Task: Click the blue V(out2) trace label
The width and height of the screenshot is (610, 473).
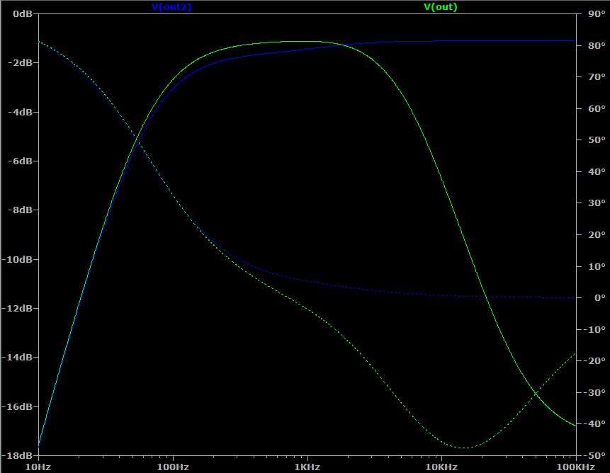Action: [x=171, y=7]
